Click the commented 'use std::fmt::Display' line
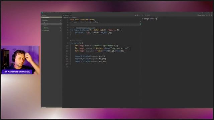Screen dimensions: 214x120 click(x=85, y=22)
